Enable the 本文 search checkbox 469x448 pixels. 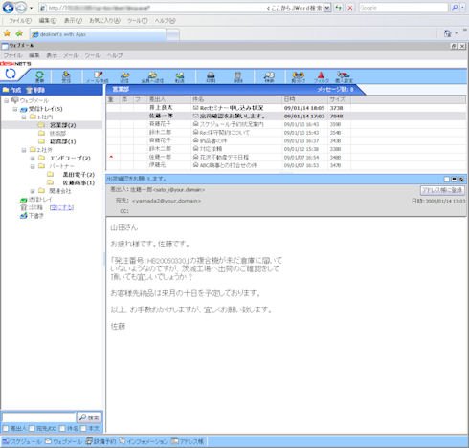pyautogui.click(x=83, y=429)
